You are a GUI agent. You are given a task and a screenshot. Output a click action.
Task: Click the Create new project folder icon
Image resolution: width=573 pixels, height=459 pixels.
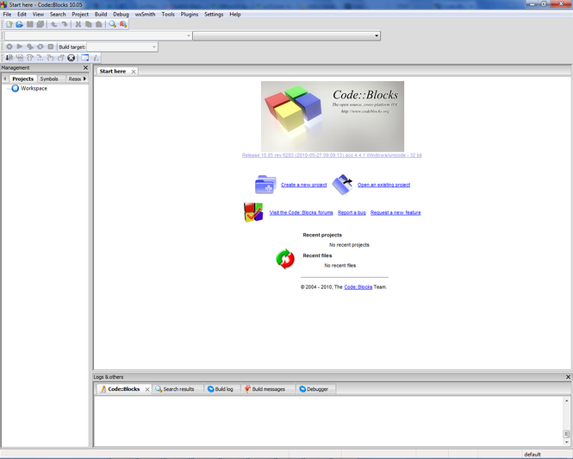tap(265, 185)
